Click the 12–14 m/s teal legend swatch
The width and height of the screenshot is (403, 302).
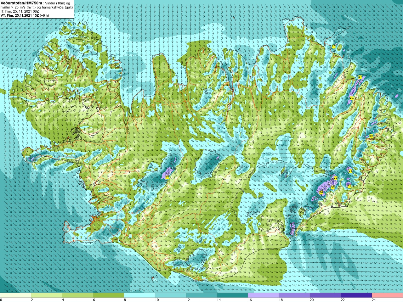point(201,295)
